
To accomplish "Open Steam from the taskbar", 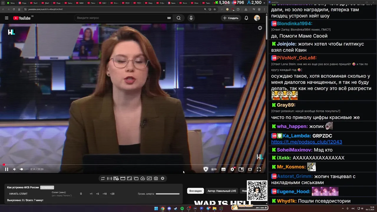I will [176, 208].
